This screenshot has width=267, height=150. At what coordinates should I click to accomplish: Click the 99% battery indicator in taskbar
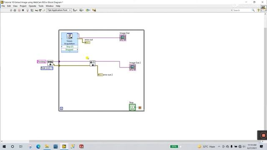pos(174,146)
